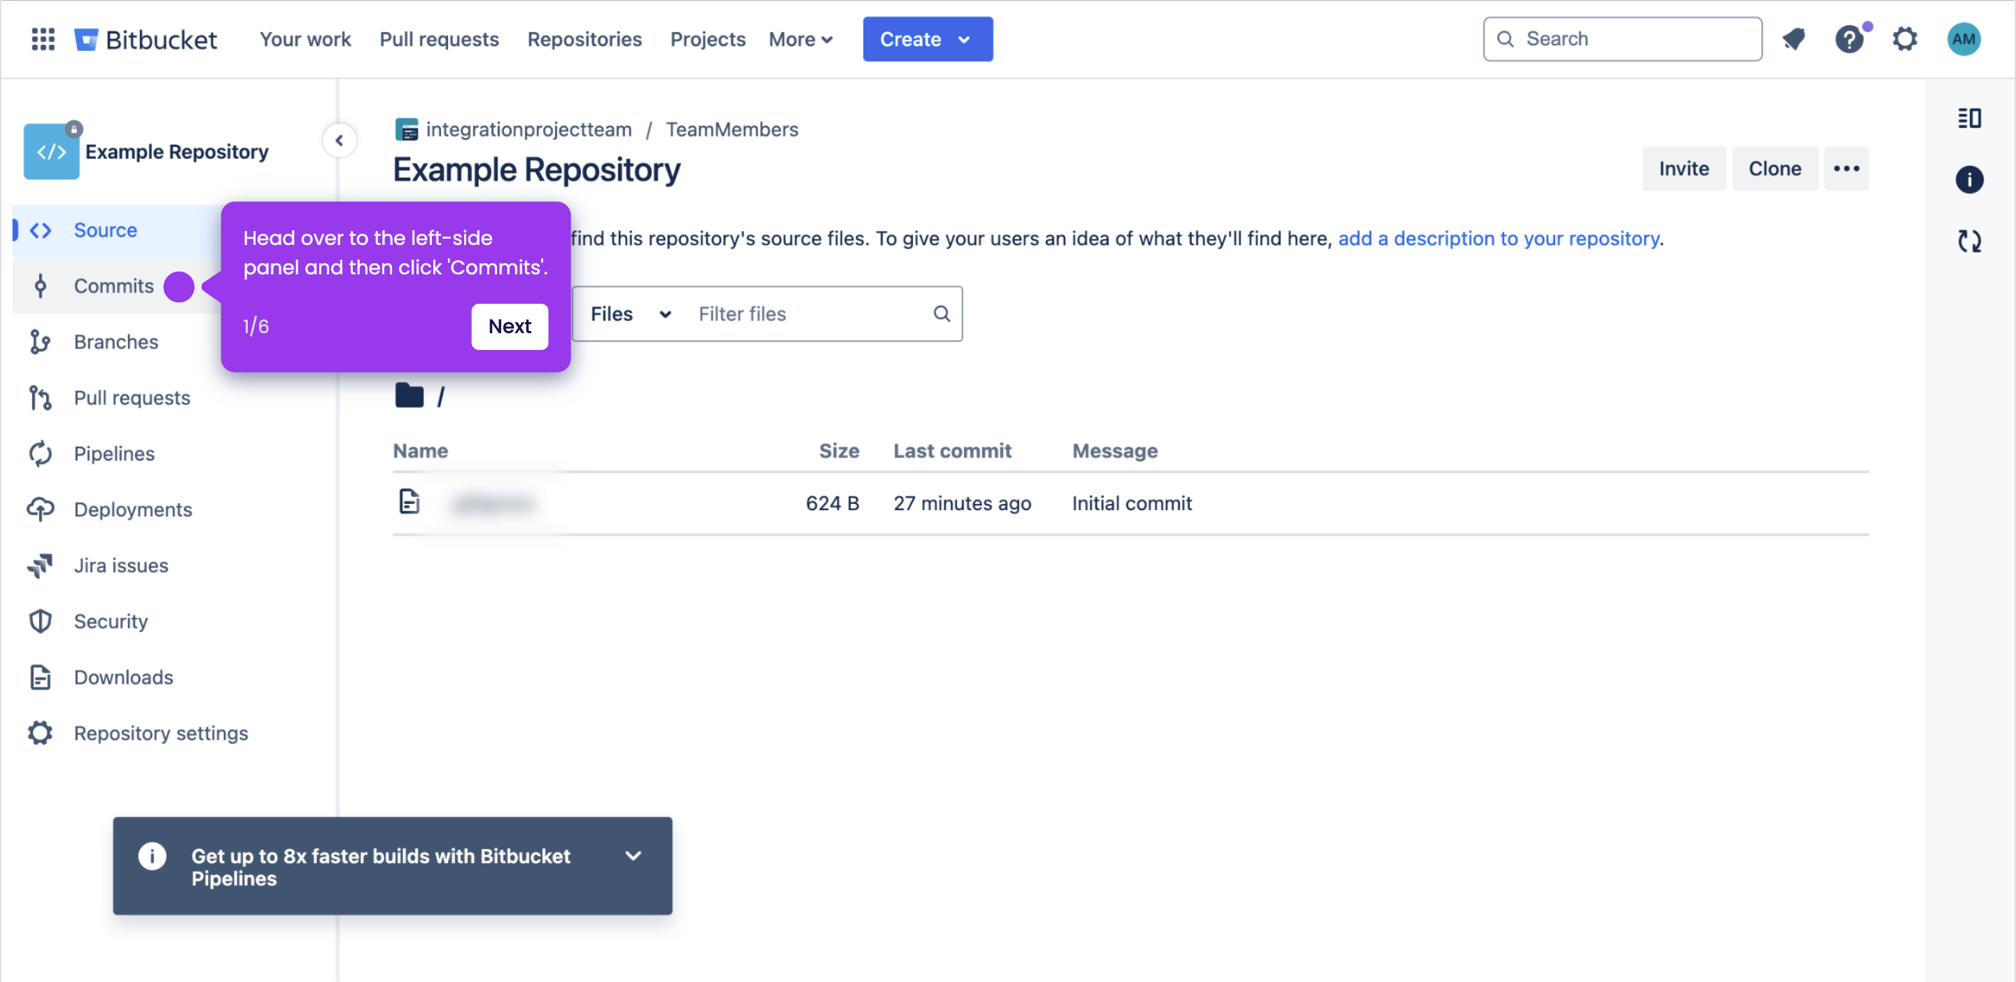Click the Jira issues icon
The width and height of the screenshot is (2016, 982).
(x=41, y=566)
